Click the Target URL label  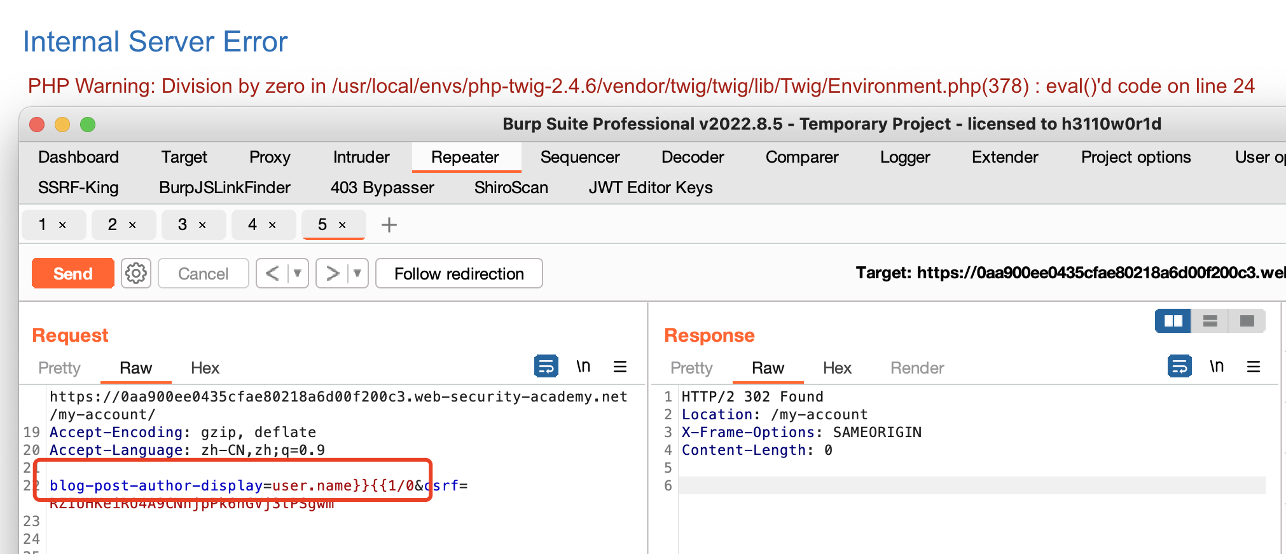click(x=1070, y=273)
